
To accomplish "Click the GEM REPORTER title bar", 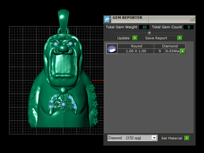I will coord(150,19).
